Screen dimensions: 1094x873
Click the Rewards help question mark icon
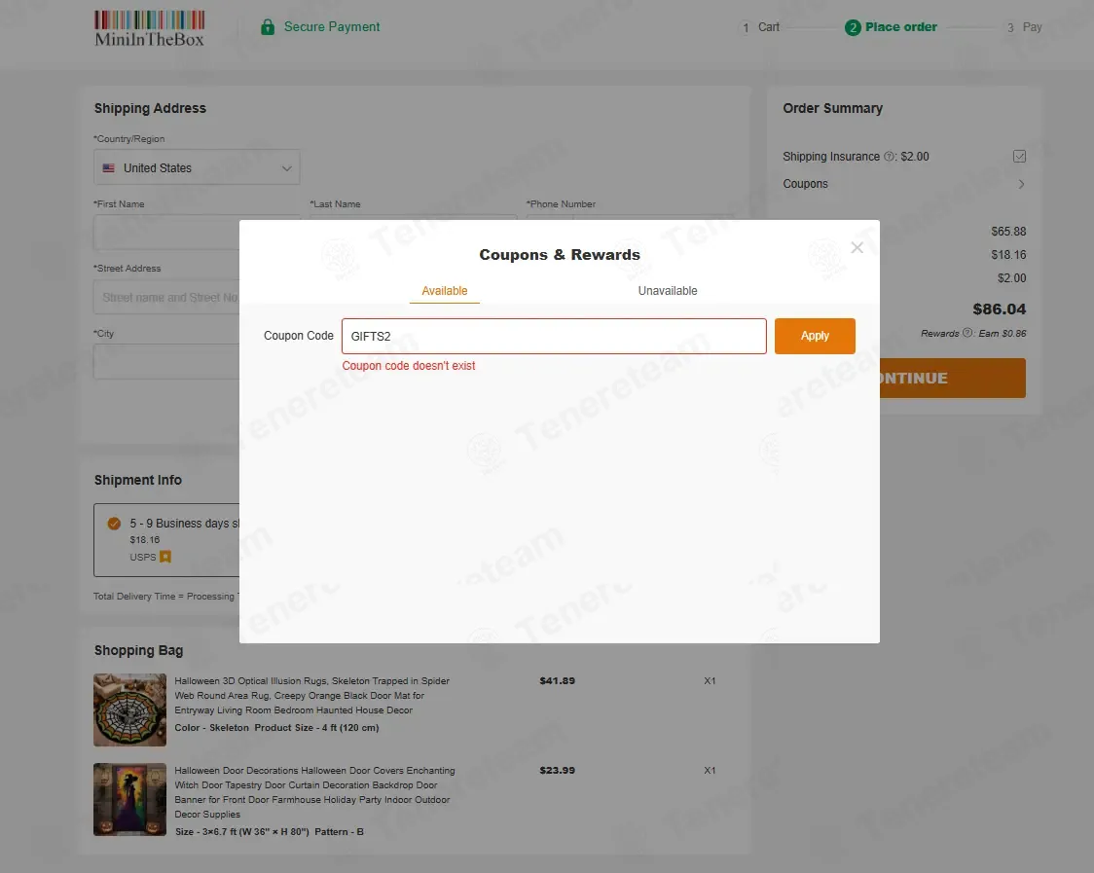coord(967,333)
